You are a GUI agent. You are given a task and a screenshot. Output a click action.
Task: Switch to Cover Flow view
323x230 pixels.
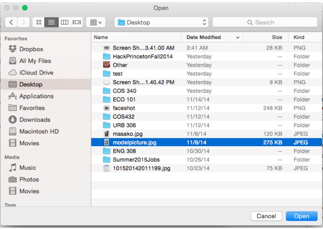click(77, 22)
